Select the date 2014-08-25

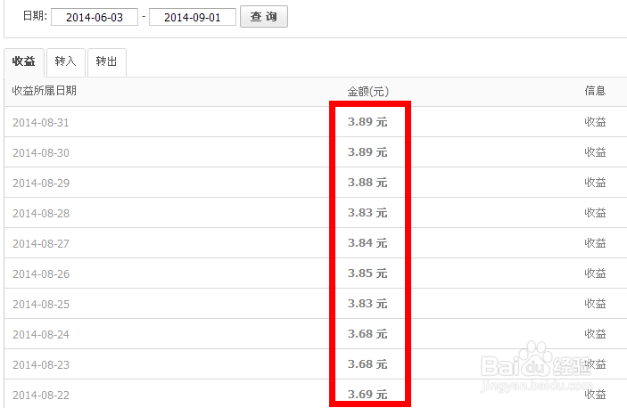coord(41,304)
